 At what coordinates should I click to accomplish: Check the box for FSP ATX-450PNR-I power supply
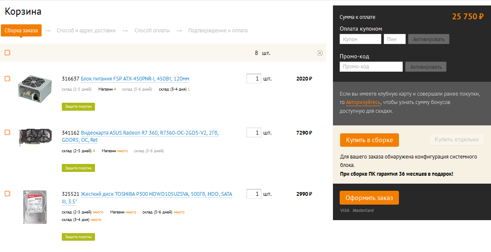(7, 79)
